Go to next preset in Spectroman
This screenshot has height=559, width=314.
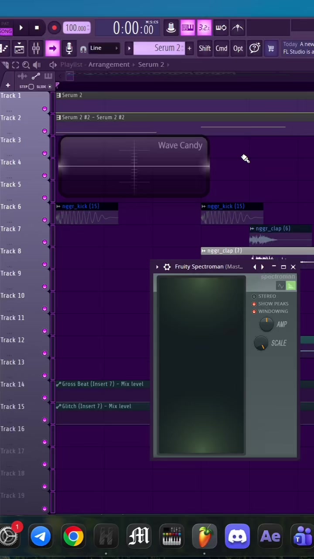pos(262,267)
